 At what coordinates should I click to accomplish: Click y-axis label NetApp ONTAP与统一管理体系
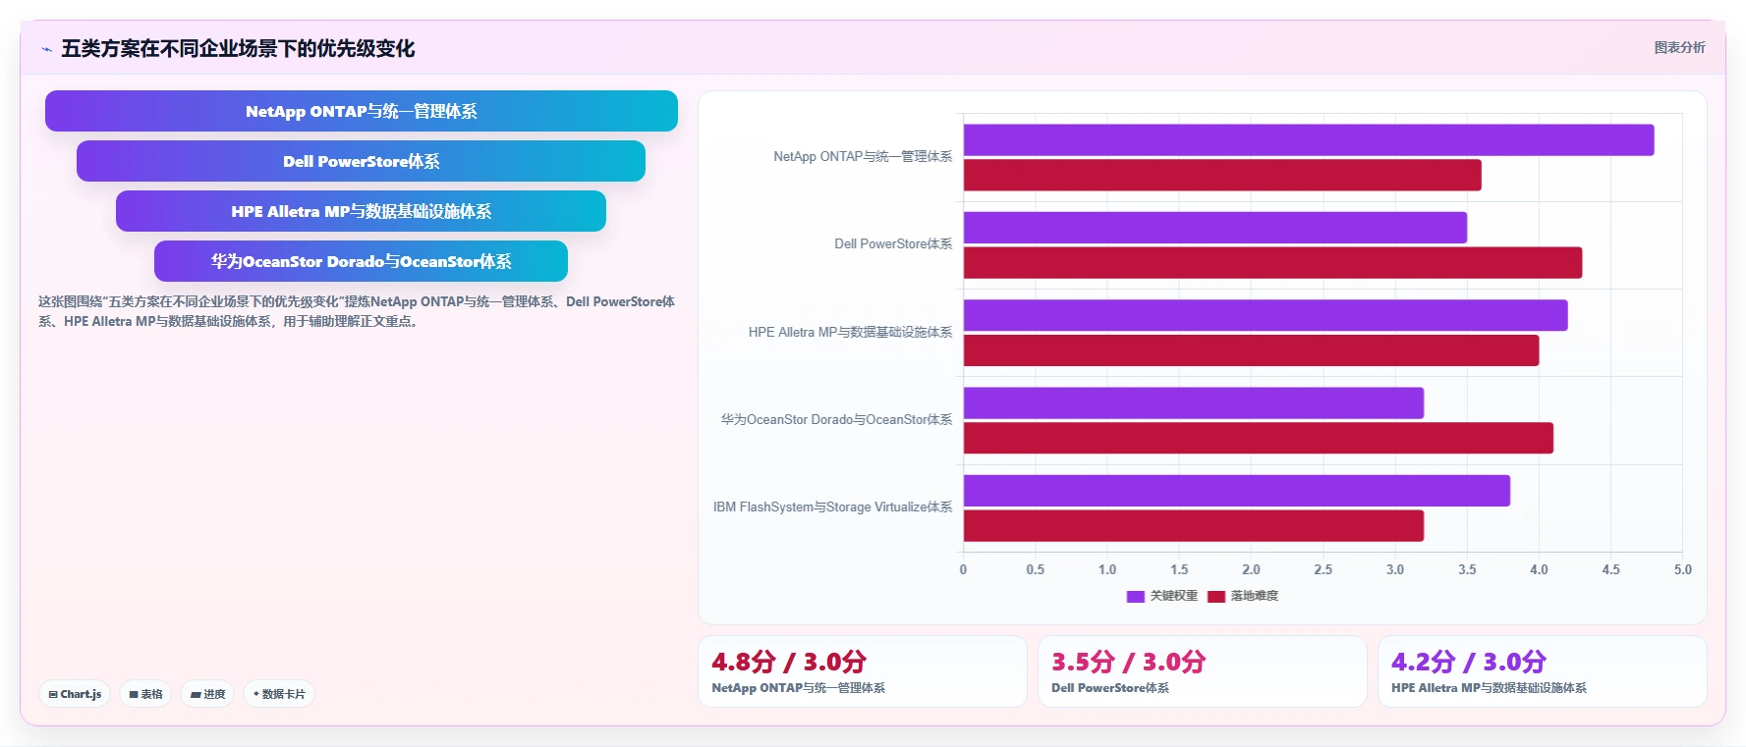pos(863,156)
